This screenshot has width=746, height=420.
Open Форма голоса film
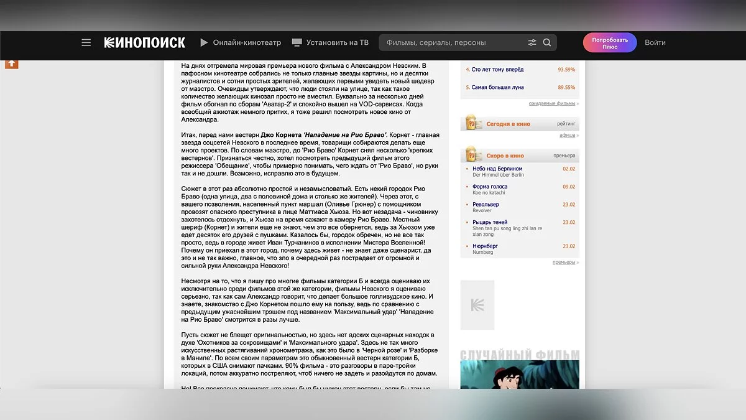[490, 187]
